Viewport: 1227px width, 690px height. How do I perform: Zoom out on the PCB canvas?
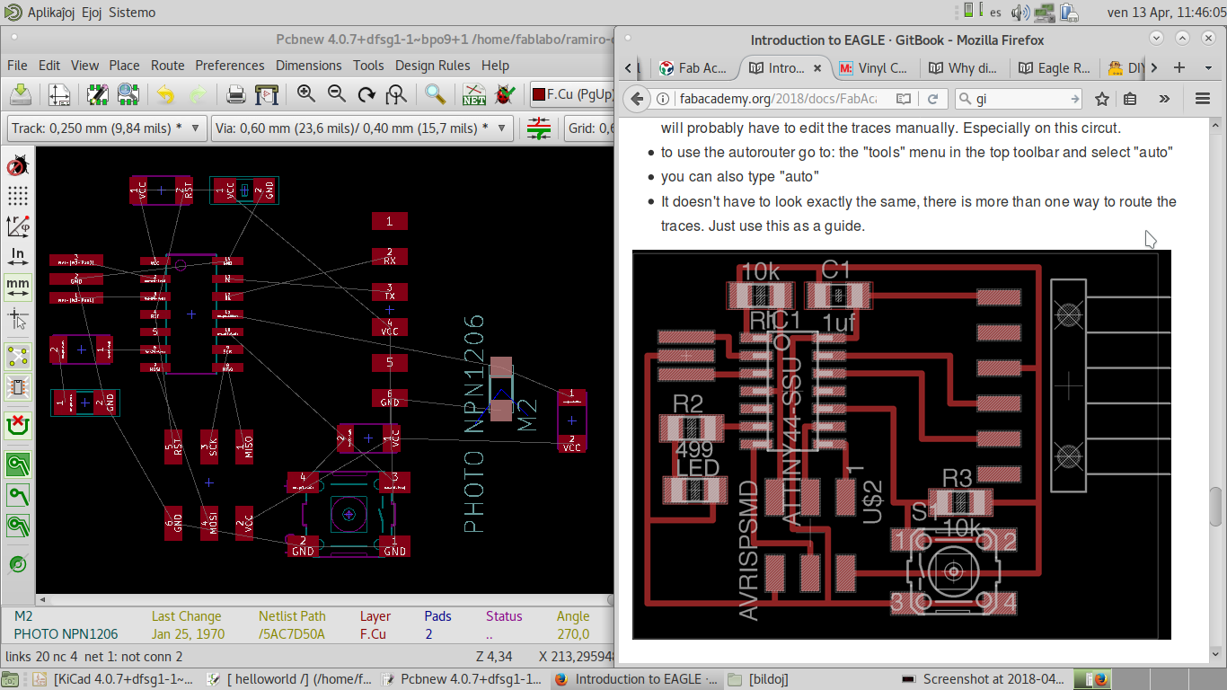coord(337,94)
